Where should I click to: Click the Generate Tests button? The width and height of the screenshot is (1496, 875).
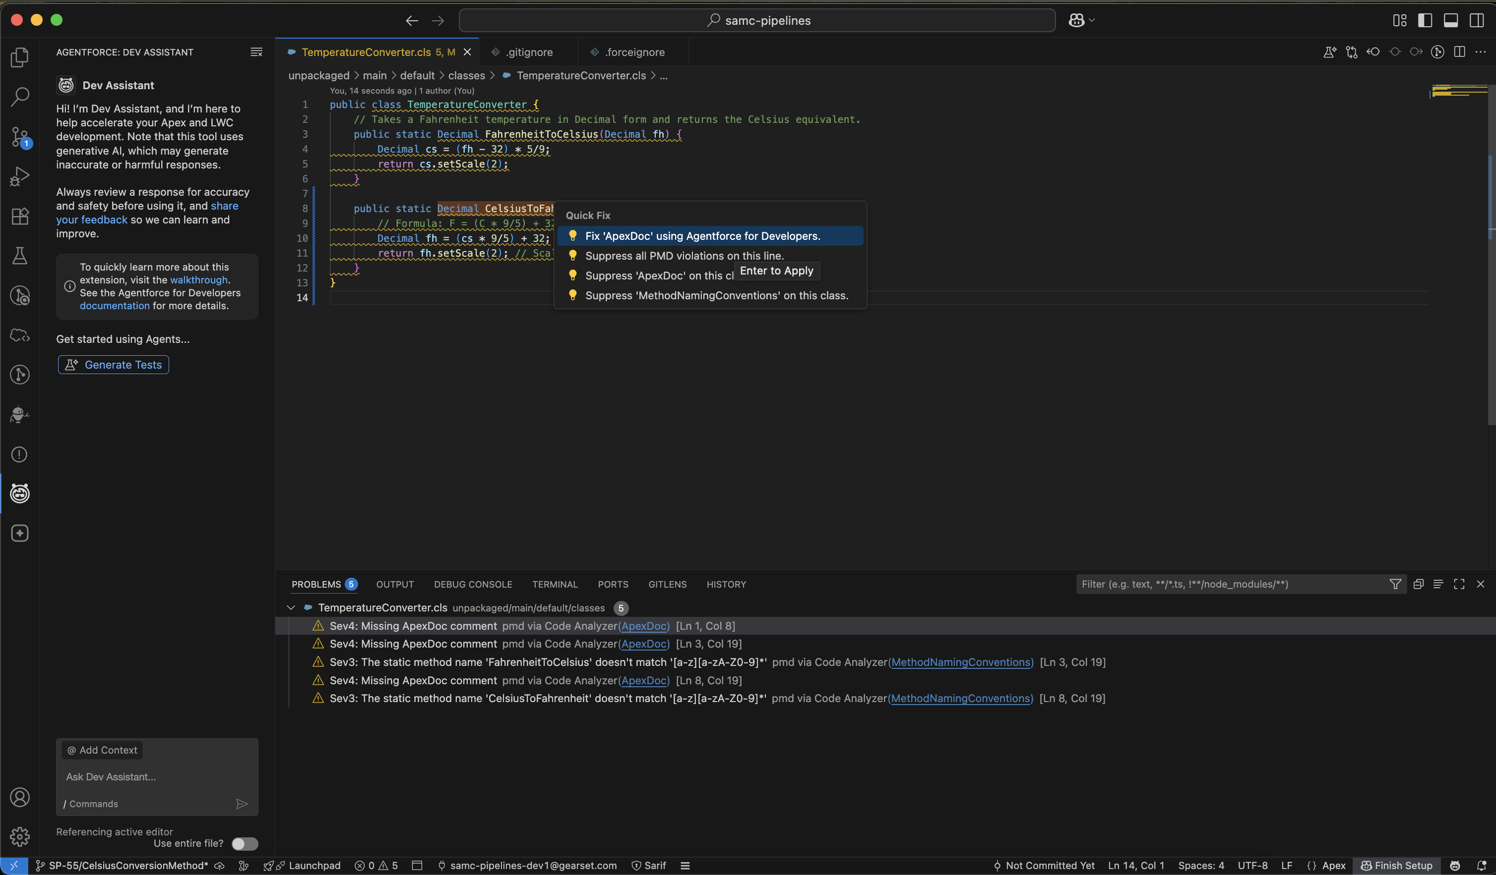click(114, 365)
